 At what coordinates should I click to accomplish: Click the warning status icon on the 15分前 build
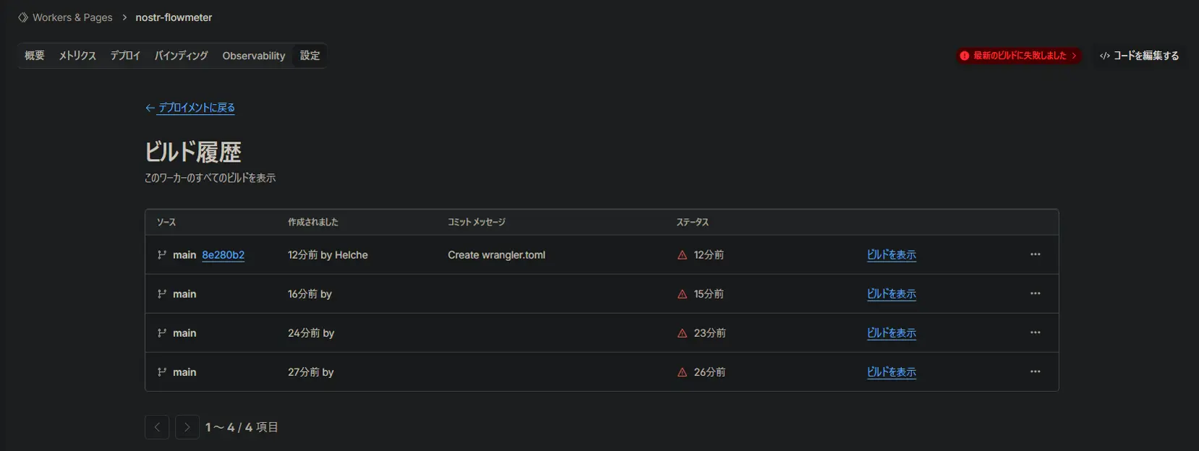tap(682, 294)
